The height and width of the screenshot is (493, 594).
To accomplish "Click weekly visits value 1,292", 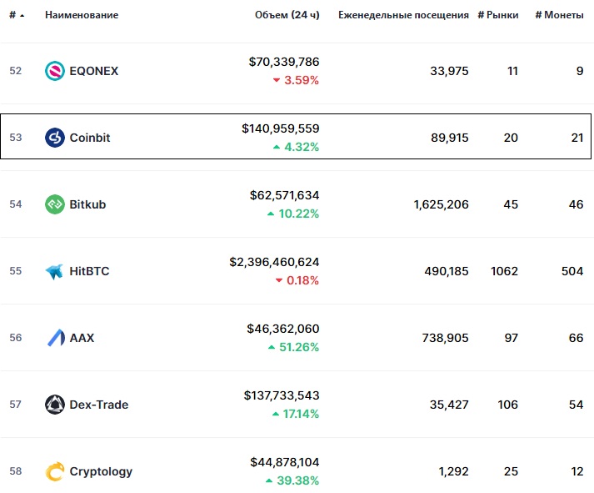I will tap(454, 471).
